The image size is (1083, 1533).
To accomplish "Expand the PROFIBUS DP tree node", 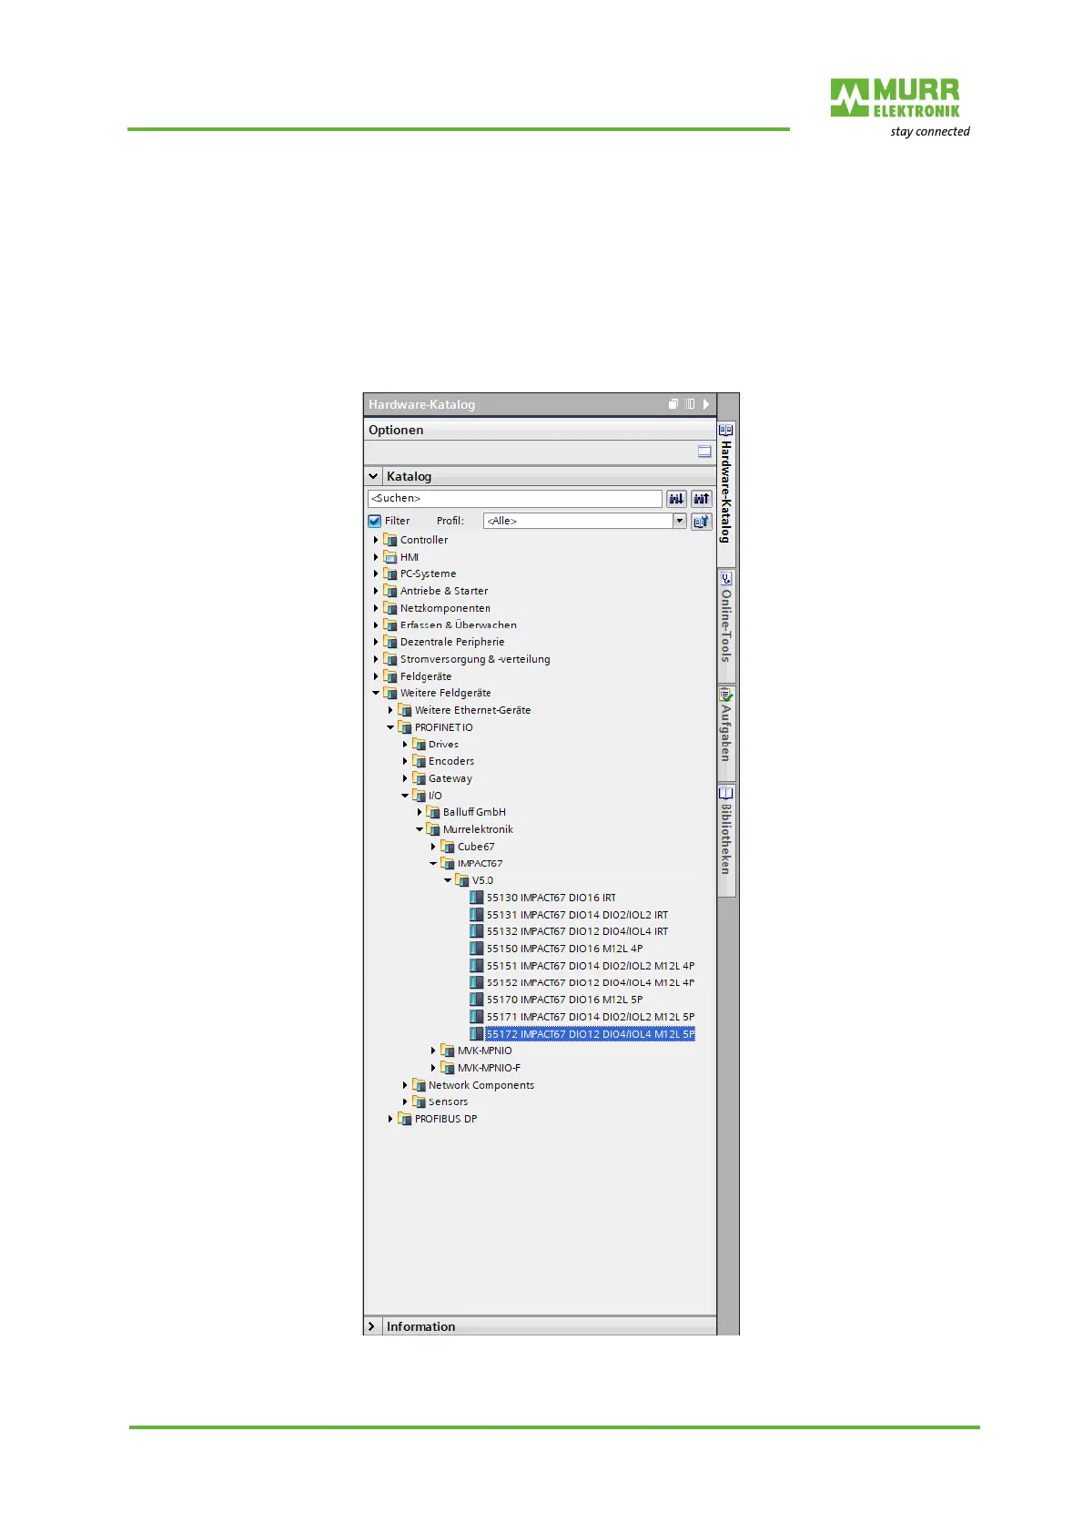I will (390, 1119).
